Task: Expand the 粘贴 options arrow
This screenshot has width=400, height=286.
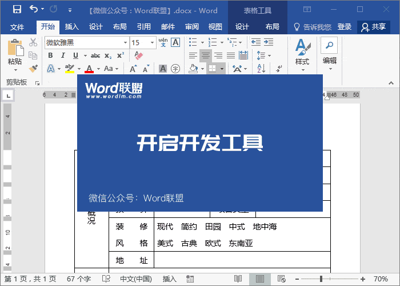Action: point(15,70)
